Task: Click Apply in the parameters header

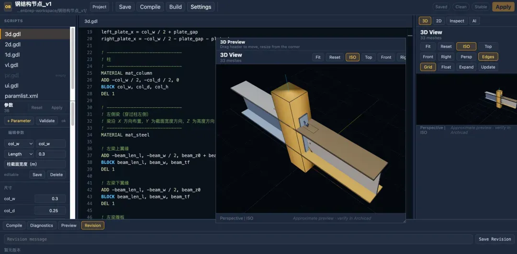Action: point(56,107)
